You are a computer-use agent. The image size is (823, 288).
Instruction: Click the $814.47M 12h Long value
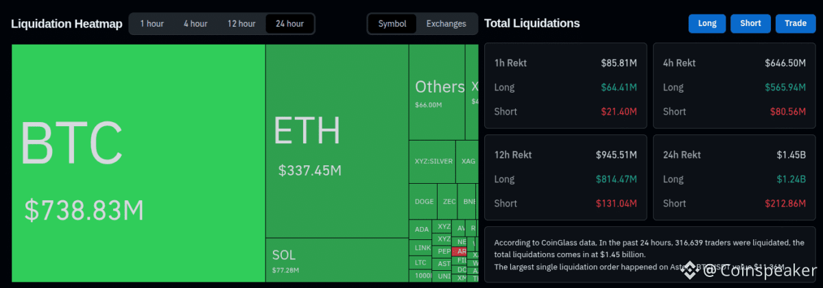click(616, 179)
